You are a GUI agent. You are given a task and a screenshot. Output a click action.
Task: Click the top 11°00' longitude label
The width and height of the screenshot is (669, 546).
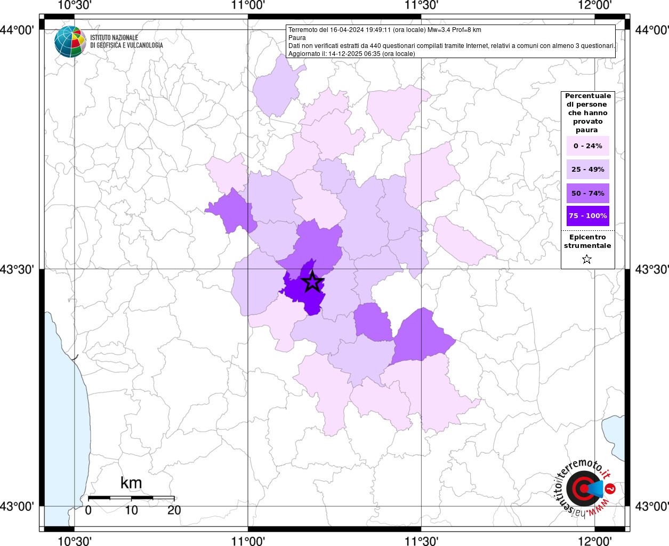click(248, 6)
